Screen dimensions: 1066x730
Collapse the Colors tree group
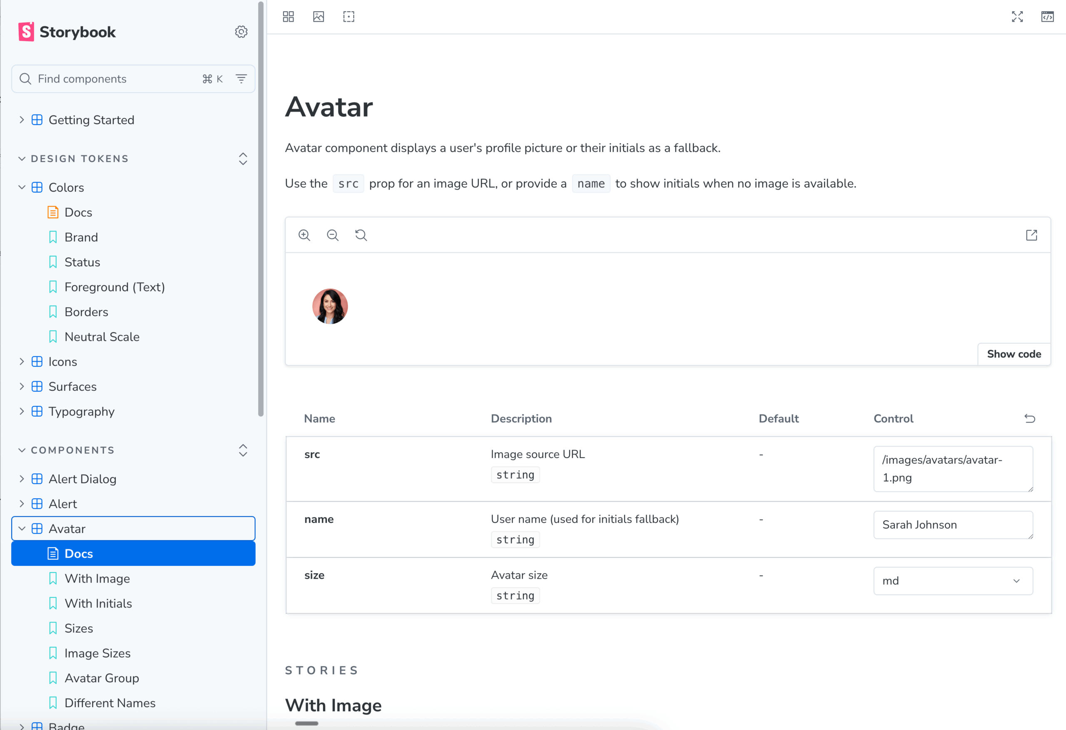click(x=22, y=187)
